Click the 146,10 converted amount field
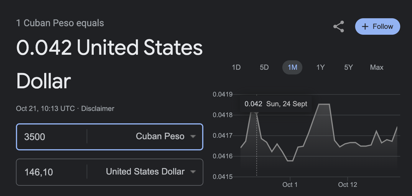412x196 pixels. (x=52, y=172)
